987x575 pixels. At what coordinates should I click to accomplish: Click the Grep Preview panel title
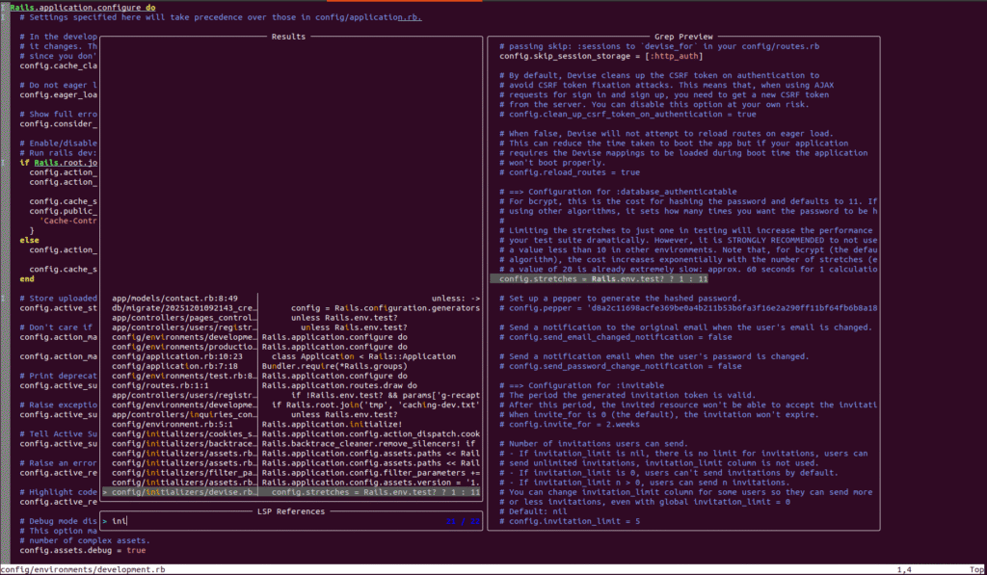pyautogui.click(x=683, y=37)
